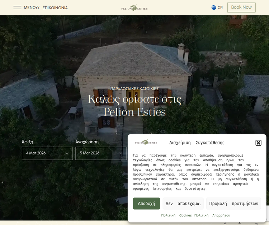Open the hamburger menu icon

(17, 8)
